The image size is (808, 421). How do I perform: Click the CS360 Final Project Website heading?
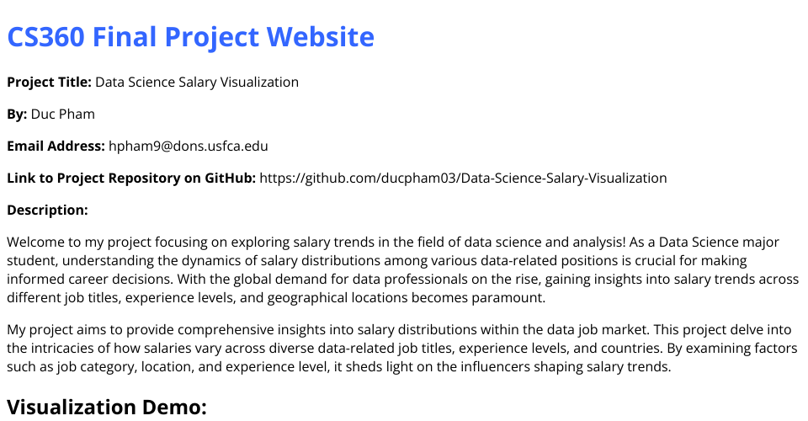(x=191, y=37)
